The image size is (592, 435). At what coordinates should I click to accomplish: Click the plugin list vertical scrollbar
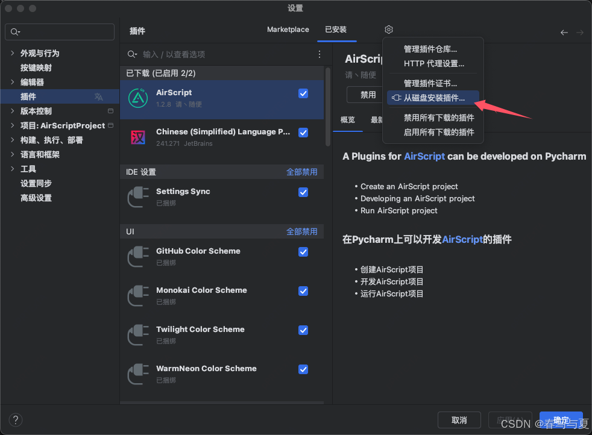(328, 107)
